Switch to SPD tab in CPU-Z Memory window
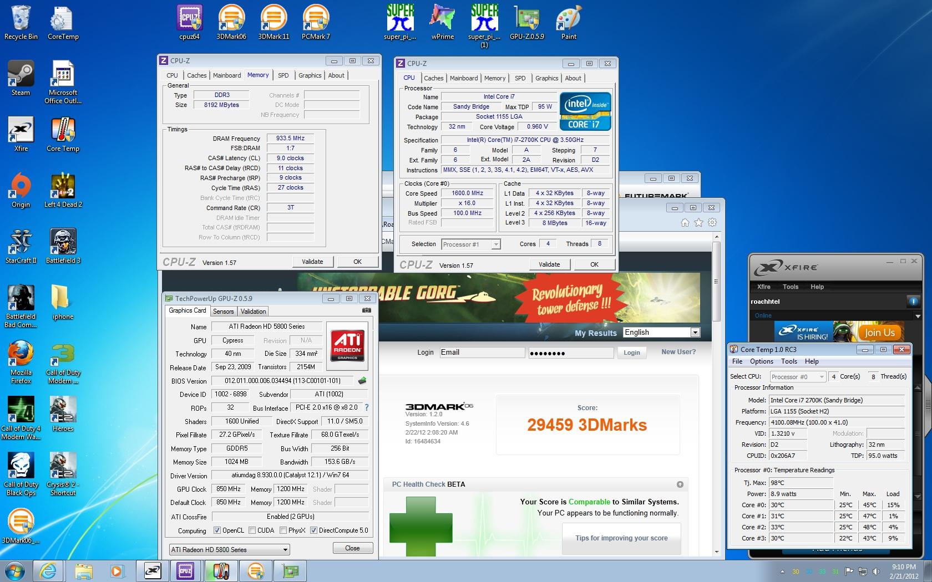This screenshot has width=932, height=582. tap(283, 75)
